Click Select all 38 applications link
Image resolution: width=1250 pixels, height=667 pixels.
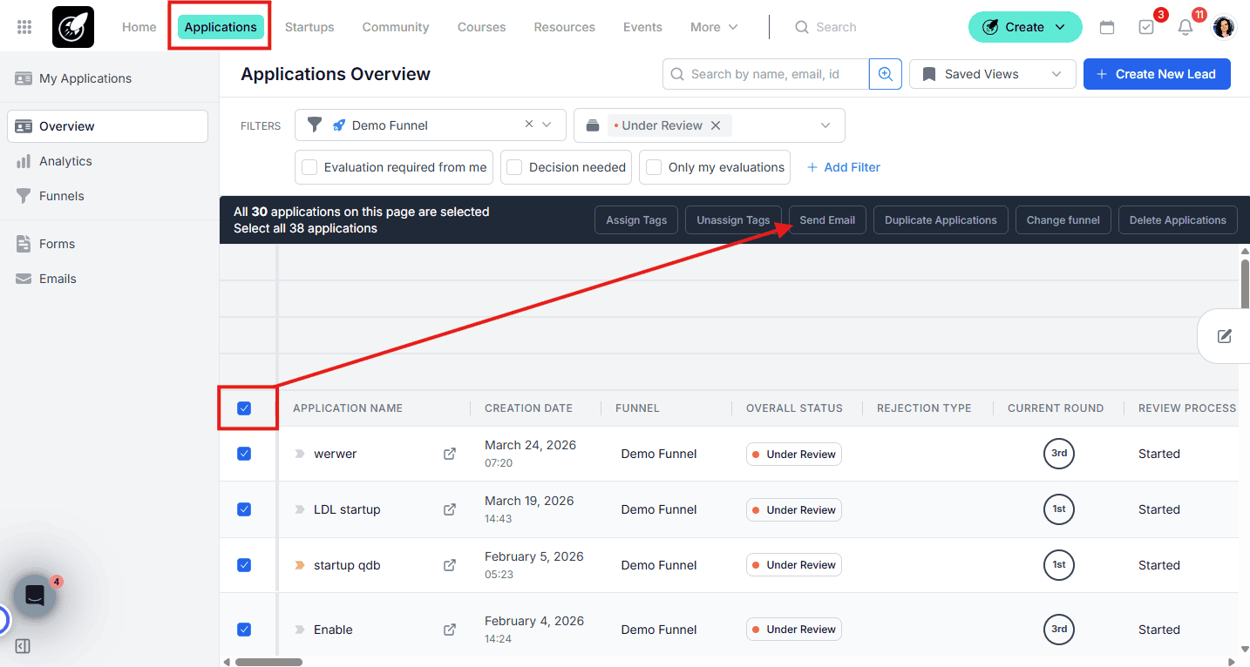click(305, 228)
